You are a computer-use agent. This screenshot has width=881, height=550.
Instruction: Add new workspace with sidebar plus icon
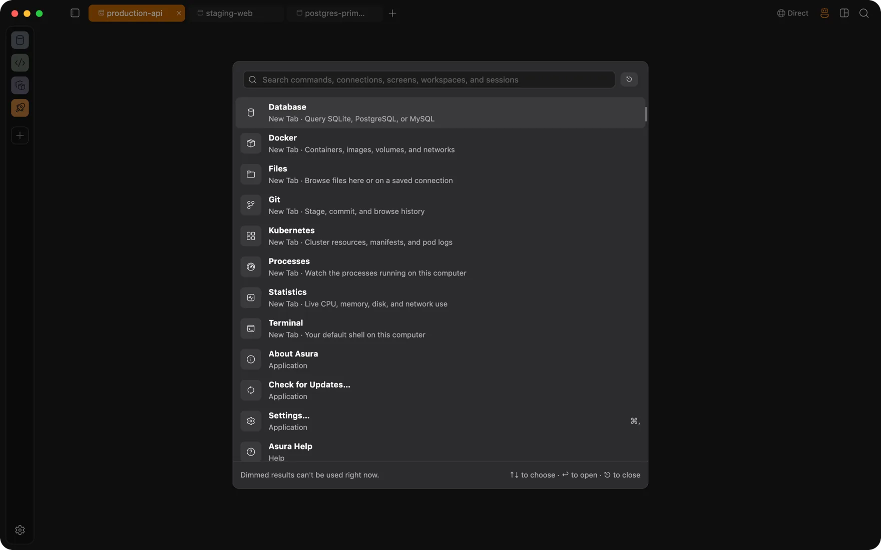pos(20,135)
